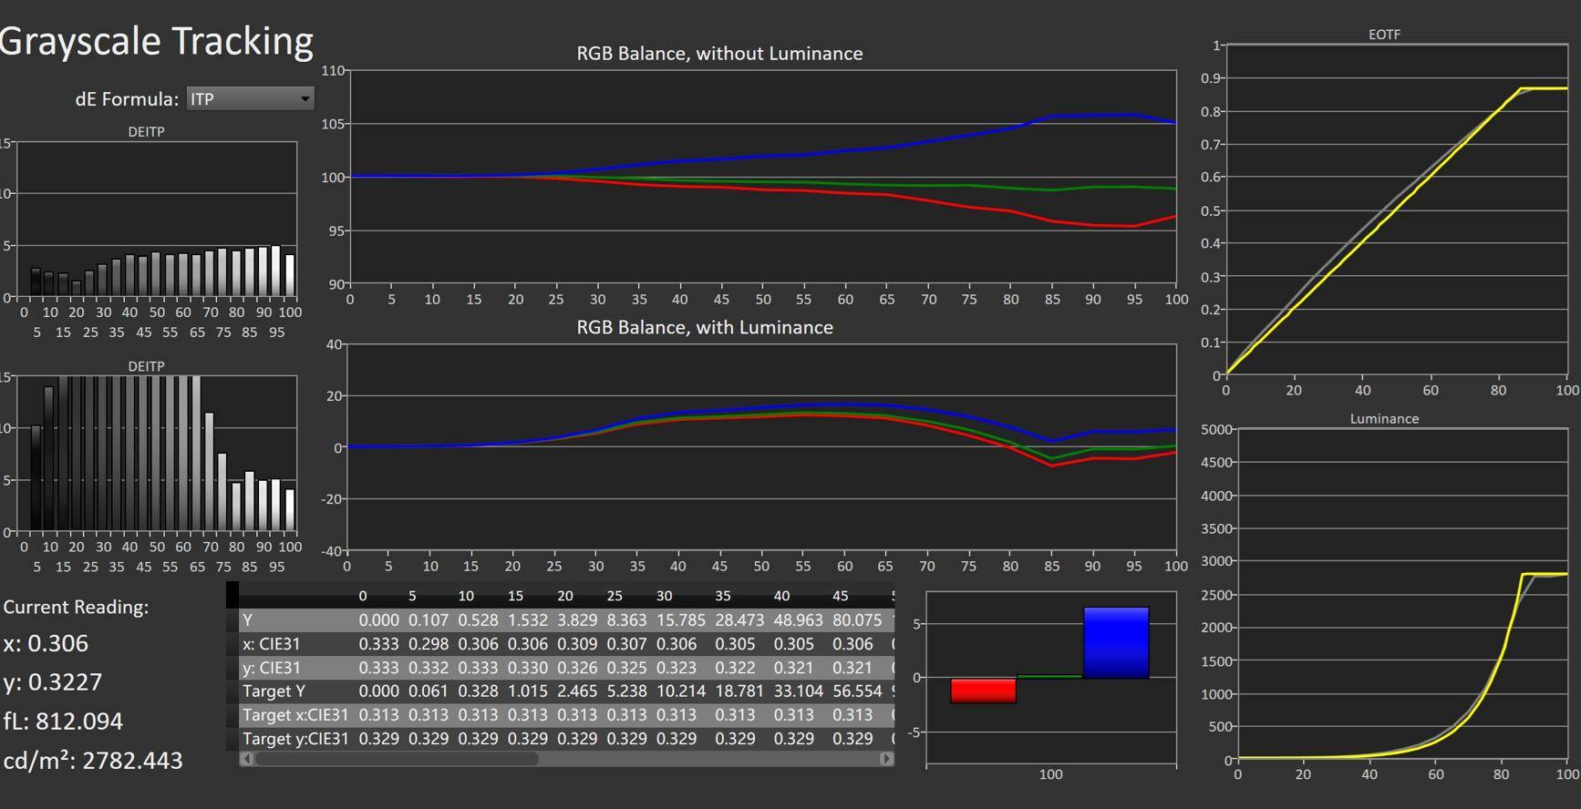The width and height of the screenshot is (1581, 809).
Task: Click 'RGB Balance, with Luminance' chart title
Action: coord(705,328)
